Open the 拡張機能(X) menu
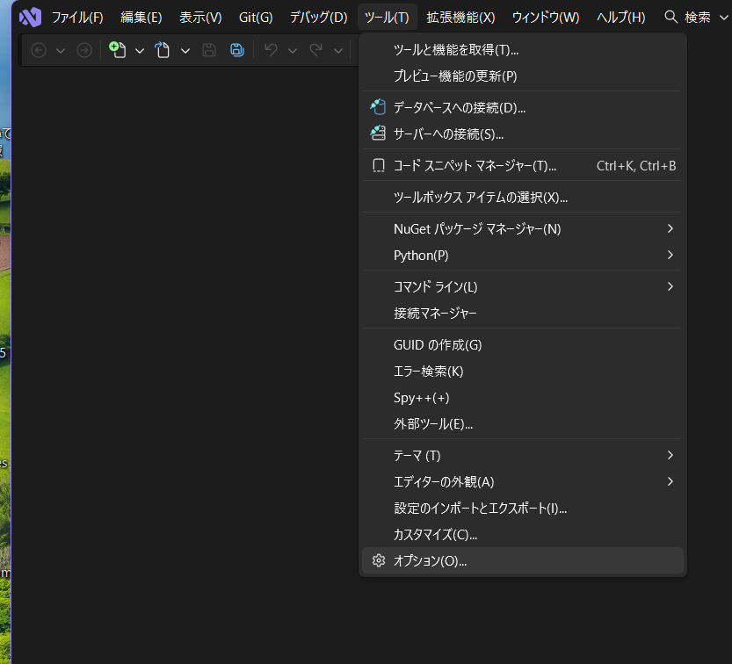 pos(460,18)
